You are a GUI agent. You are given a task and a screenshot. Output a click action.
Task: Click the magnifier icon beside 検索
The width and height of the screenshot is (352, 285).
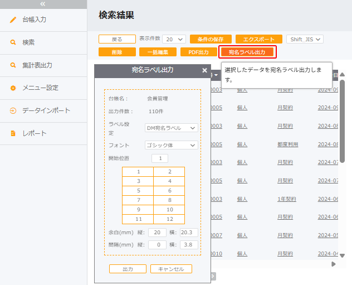coord(13,42)
